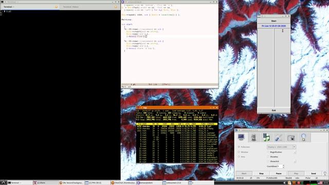Open Showclick options button
The width and height of the screenshot is (329, 185).
click(295, 161)
